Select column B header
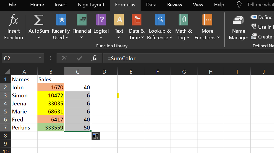274x153 pixels. (x=51, y=71)
